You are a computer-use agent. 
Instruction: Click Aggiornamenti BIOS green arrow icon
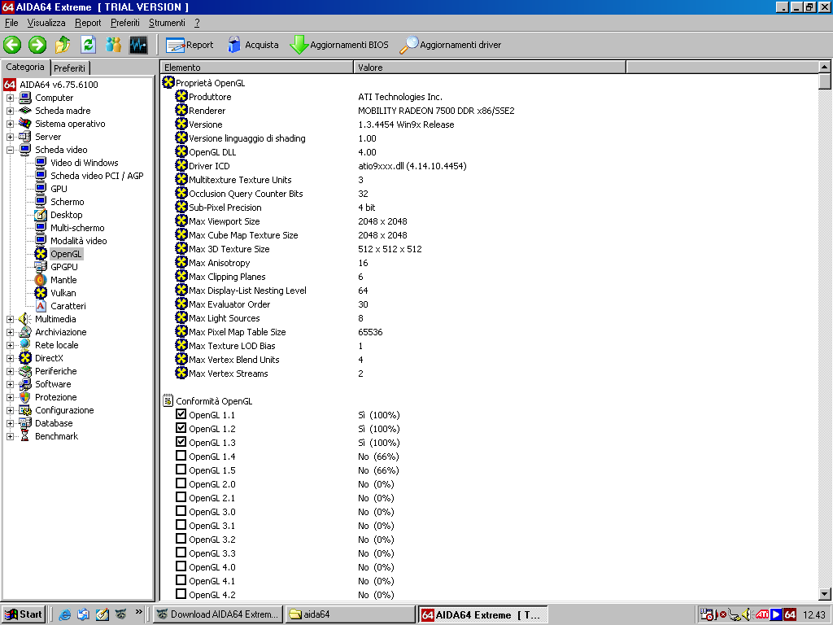click(x=299, y=45)
